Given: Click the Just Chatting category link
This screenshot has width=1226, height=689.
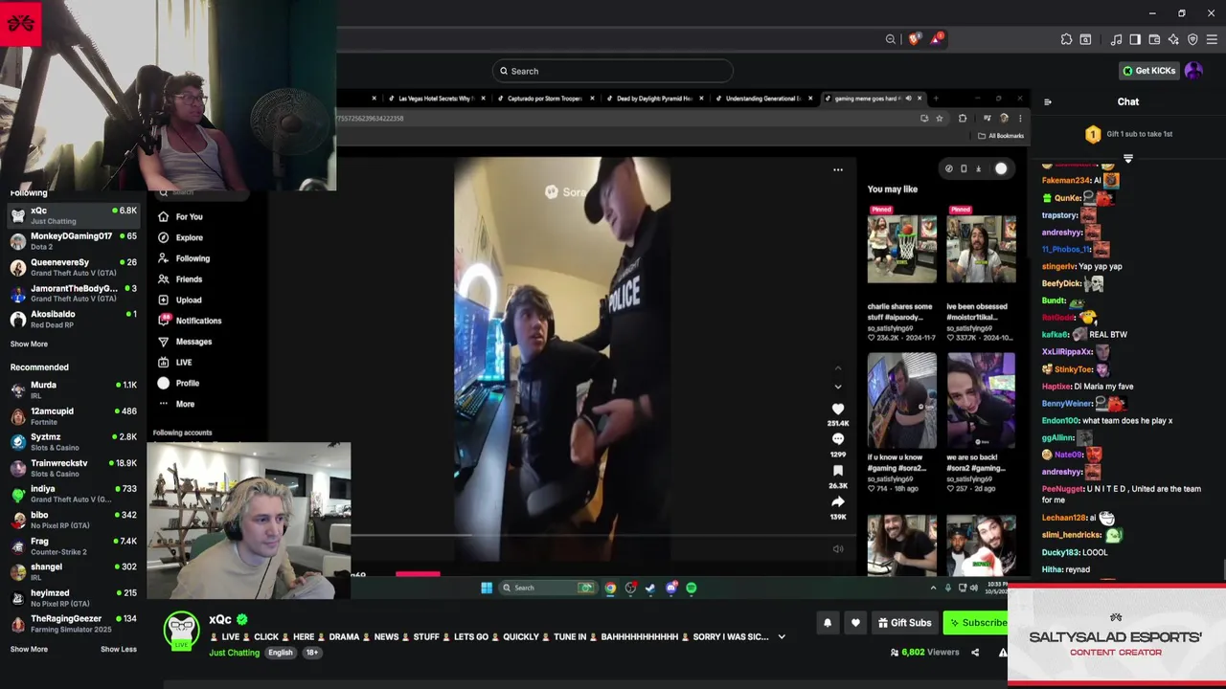Looking at the screenshot, I should tap(234, 653).
